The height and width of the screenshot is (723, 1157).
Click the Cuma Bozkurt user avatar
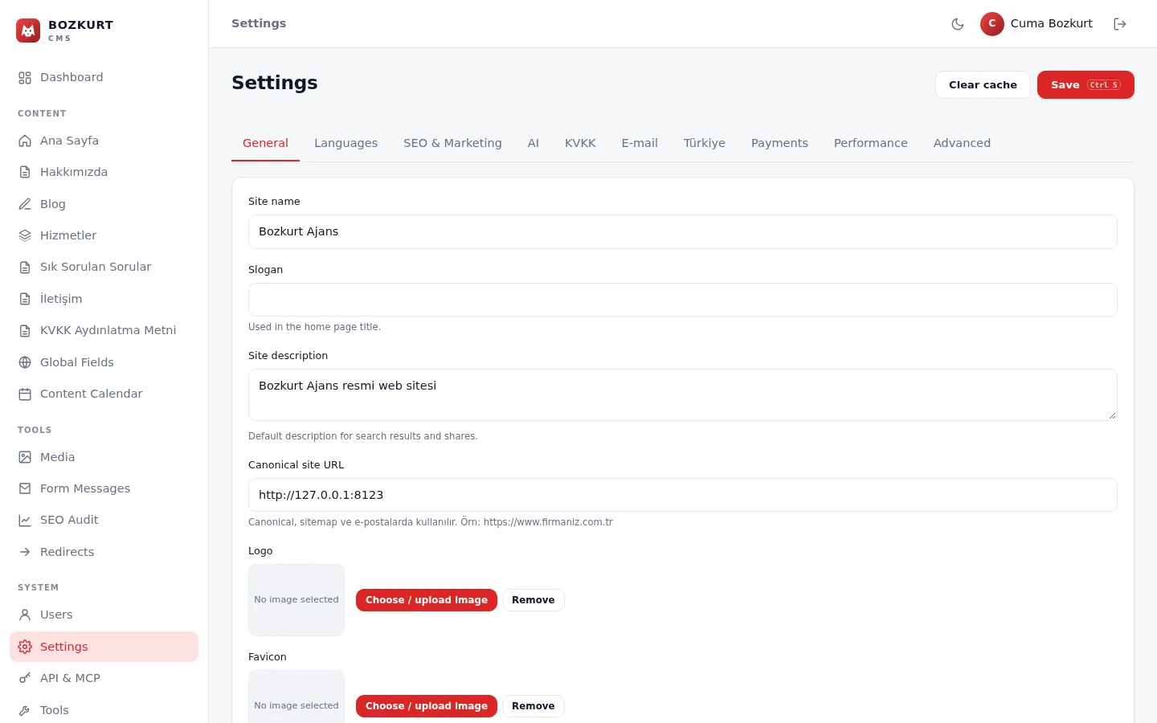[x=992, y=24]
